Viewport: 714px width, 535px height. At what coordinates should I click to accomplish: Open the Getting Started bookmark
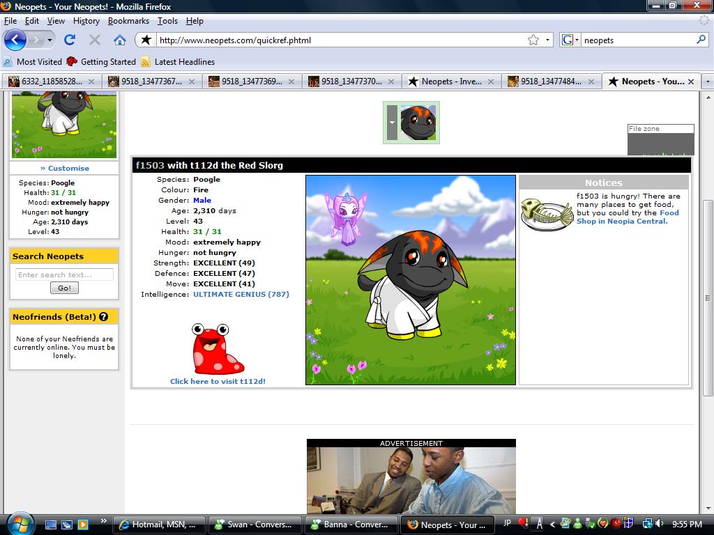(x=101, y=61)
